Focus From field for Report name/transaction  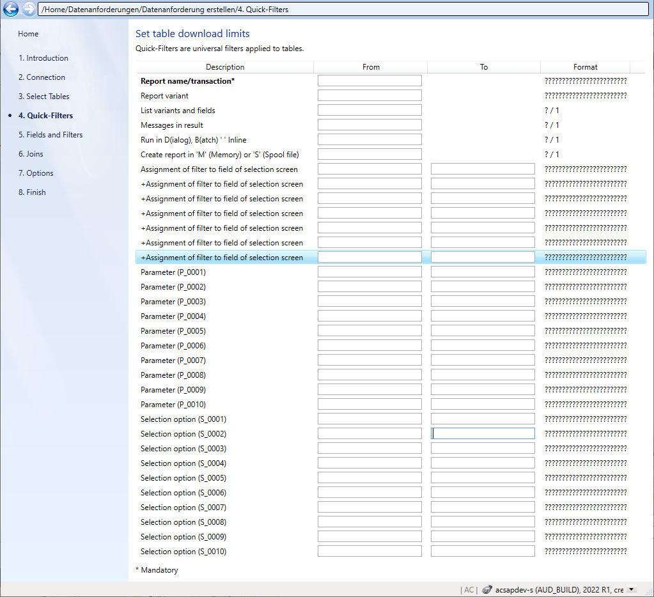click(370, 81)
